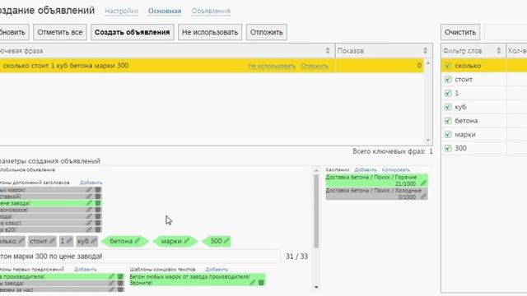Image resolution: width=527 pixels, height=296 pixels.
Task: Delete the header template ending 'асноярске!'
Action: click(97, 210)
